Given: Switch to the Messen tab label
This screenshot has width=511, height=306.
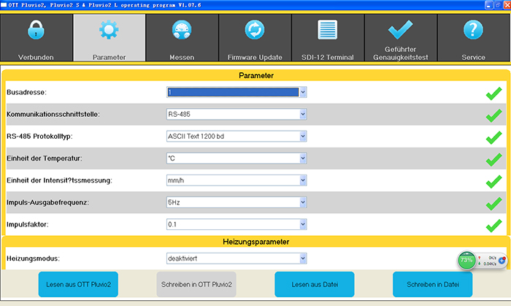Looking at the screenshot, I should 182,58.
